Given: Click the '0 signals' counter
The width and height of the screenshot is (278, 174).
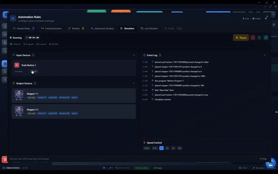Looking at the screenshot, I should click(x=28, y=44).
